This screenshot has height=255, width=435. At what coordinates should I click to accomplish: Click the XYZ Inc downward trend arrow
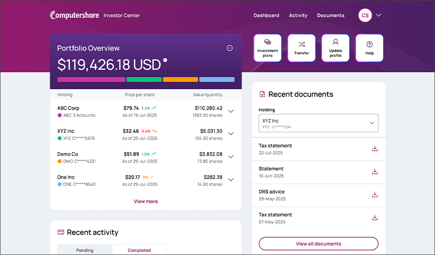155,131
